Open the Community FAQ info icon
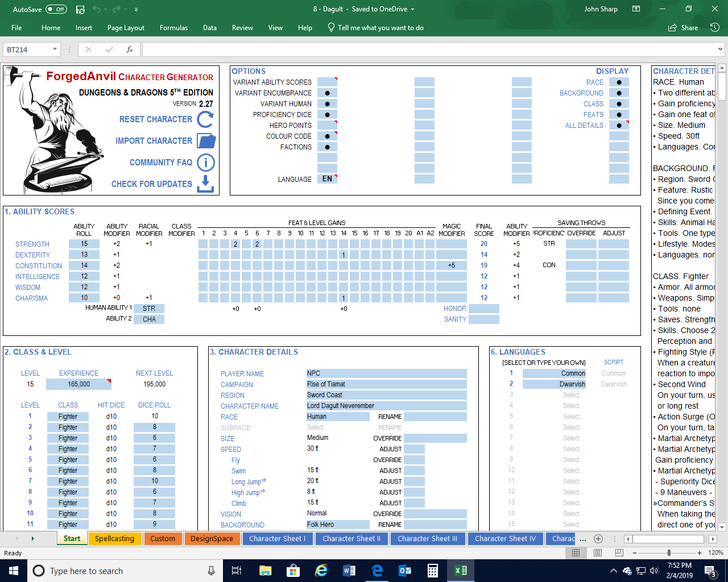Image resolution: width=728 pixels, height=582 pixels. point(206,163)
